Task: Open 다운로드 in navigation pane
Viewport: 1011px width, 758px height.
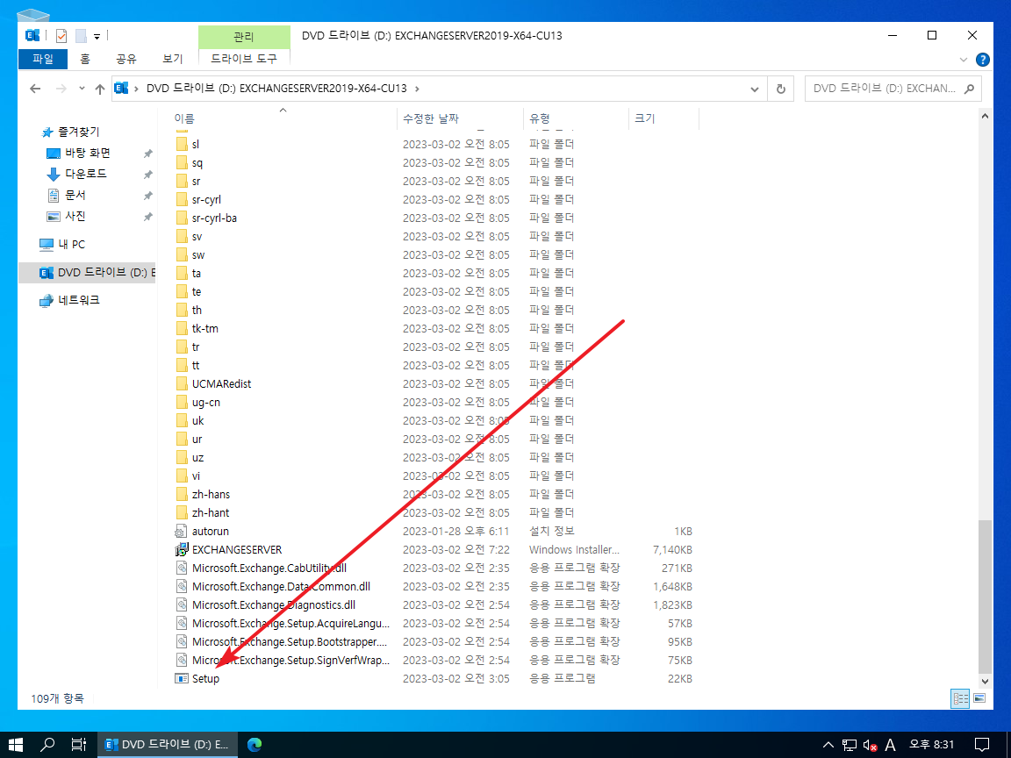Action: (x=86, y=174)
